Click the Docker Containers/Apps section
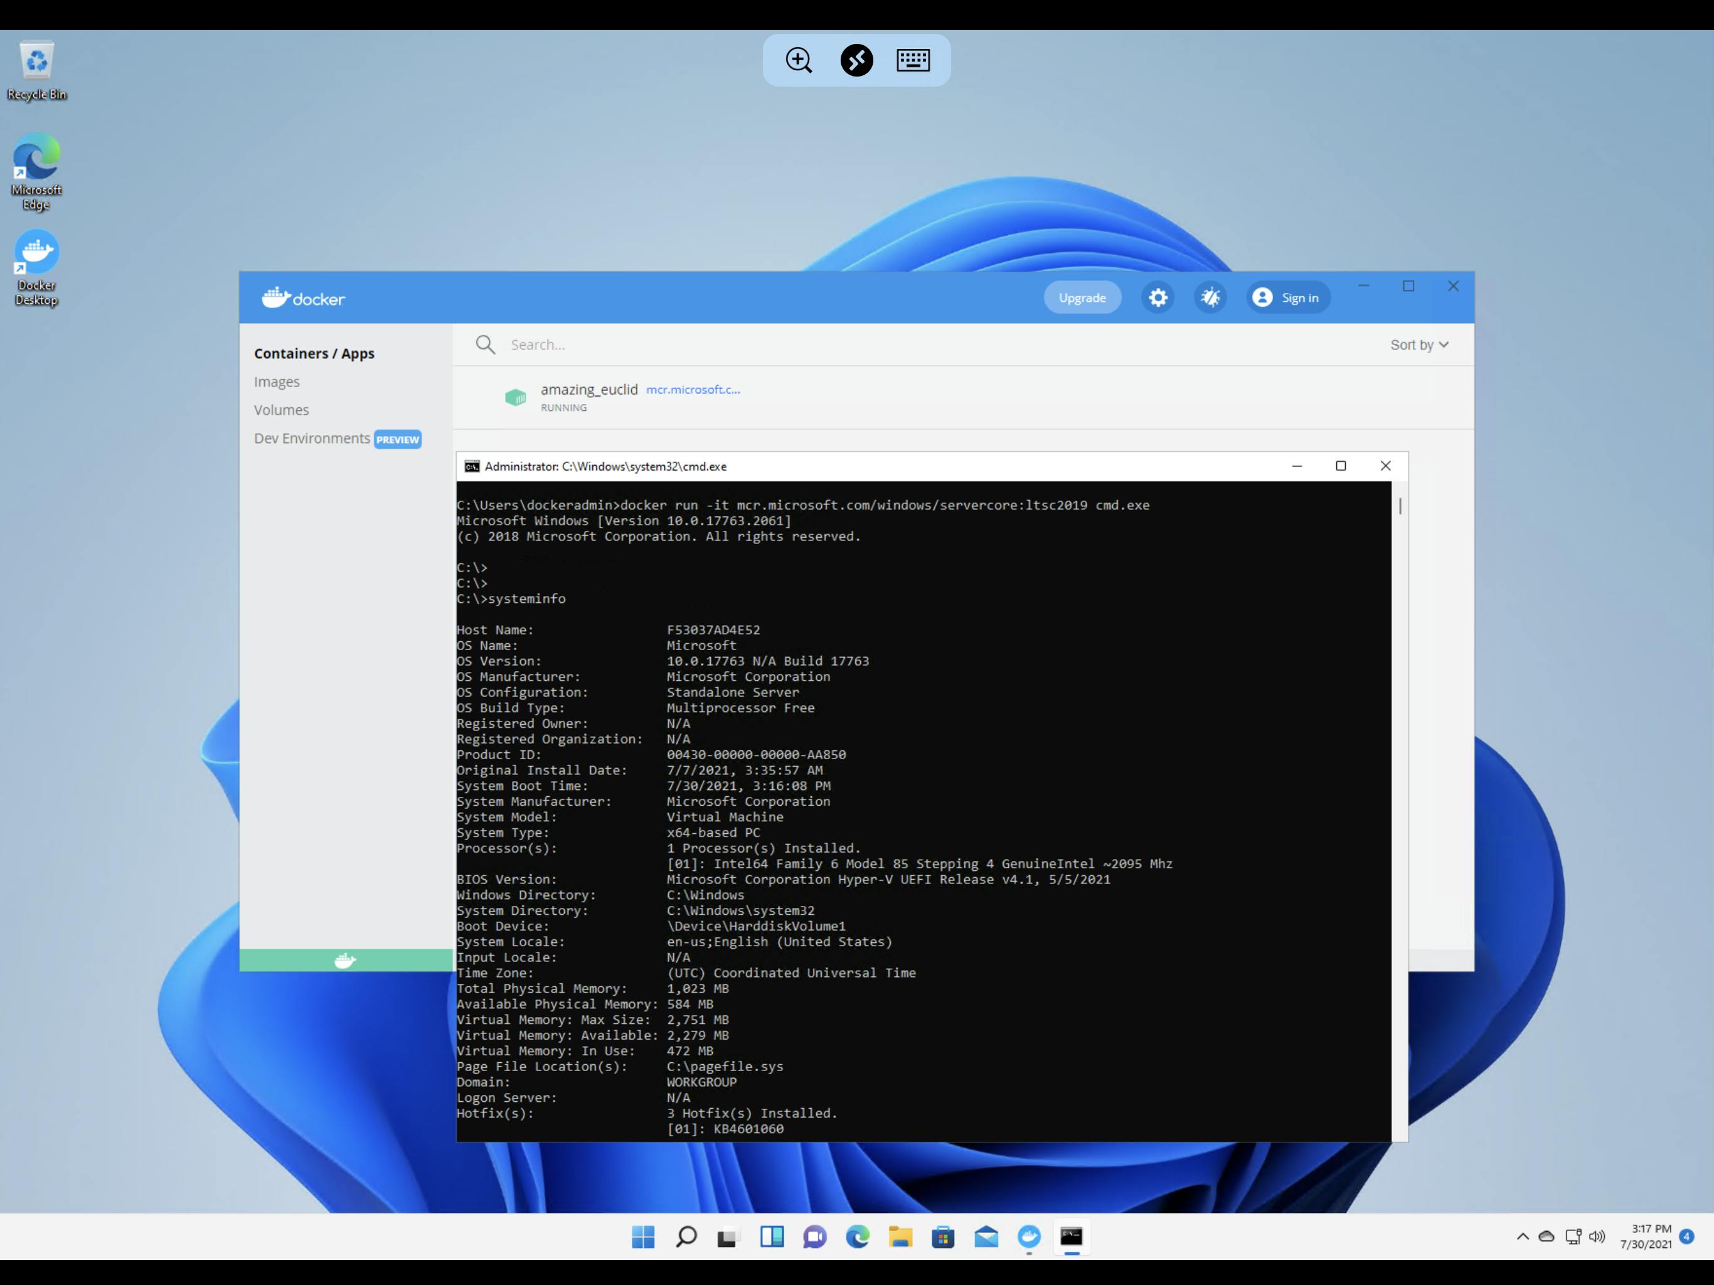 (x=313, y=352)
